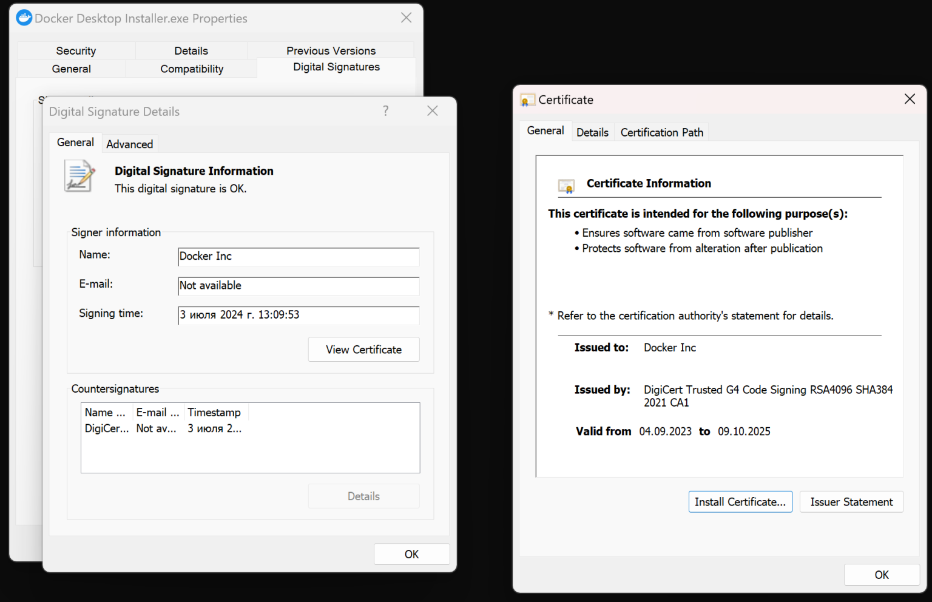Click OK in Digital Signature Details

point(411,553)
